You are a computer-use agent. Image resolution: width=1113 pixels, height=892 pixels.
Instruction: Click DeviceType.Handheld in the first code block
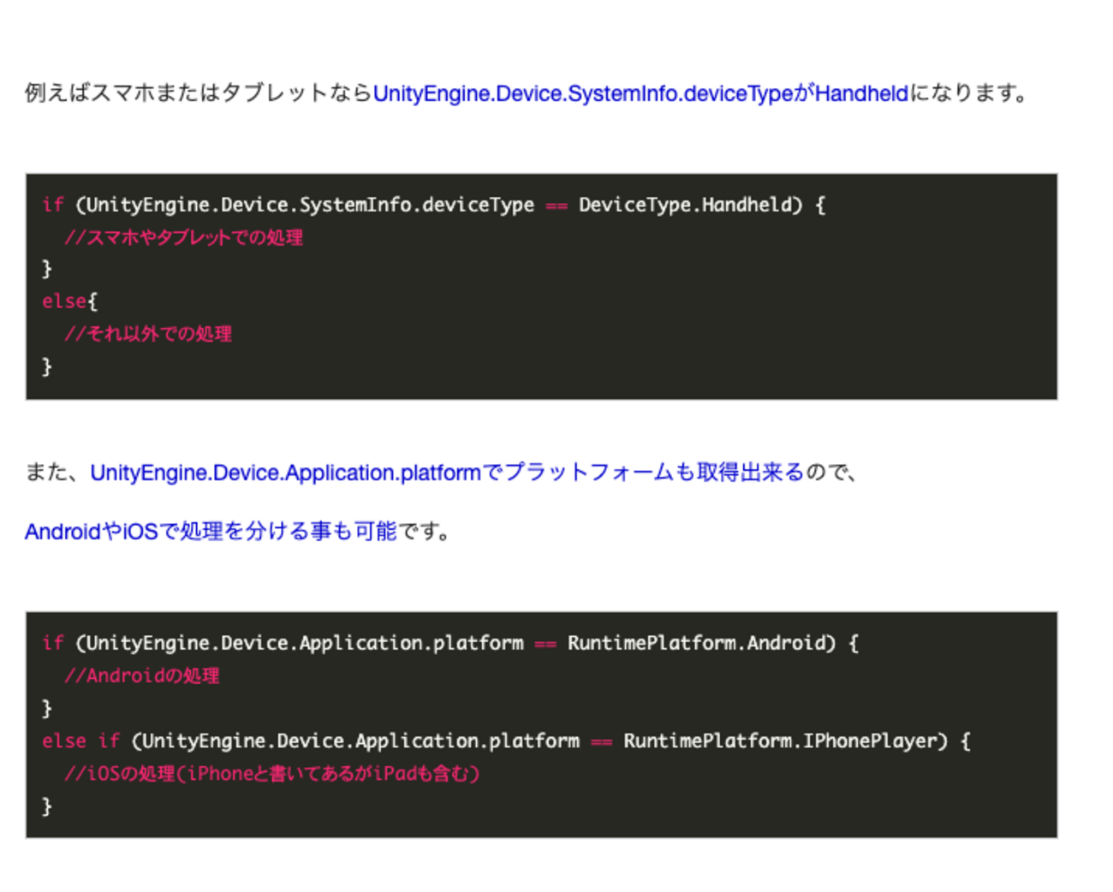click(x=685, y=205)
